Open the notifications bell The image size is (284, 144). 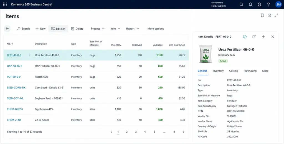pyautogui.click(x=250, y=4)
